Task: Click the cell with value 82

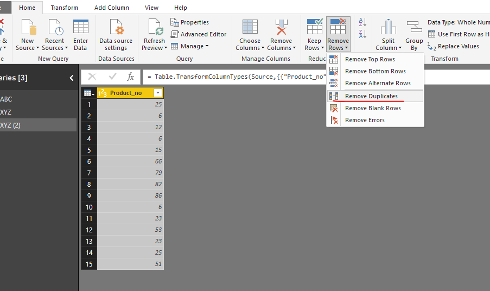Action: (130, 184)
